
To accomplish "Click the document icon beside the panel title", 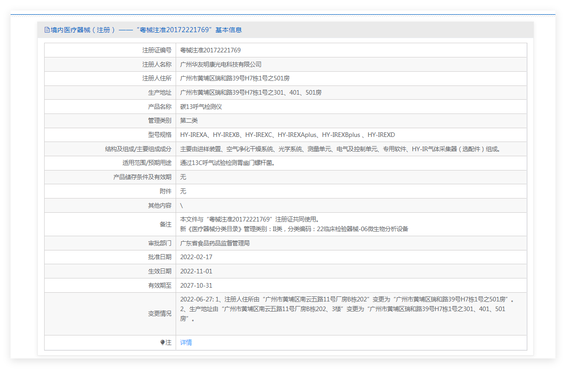I will tap(46, 30).
